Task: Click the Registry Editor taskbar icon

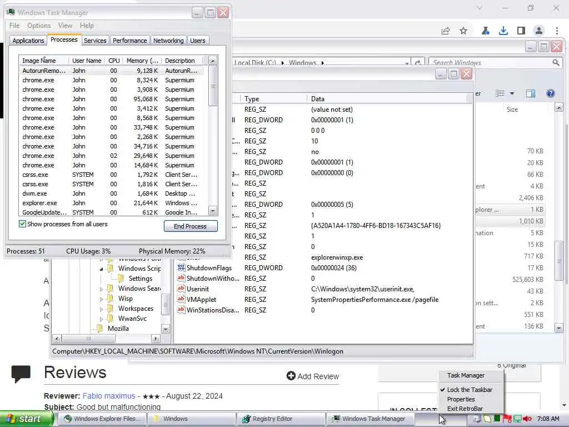Action: point(246,419)
